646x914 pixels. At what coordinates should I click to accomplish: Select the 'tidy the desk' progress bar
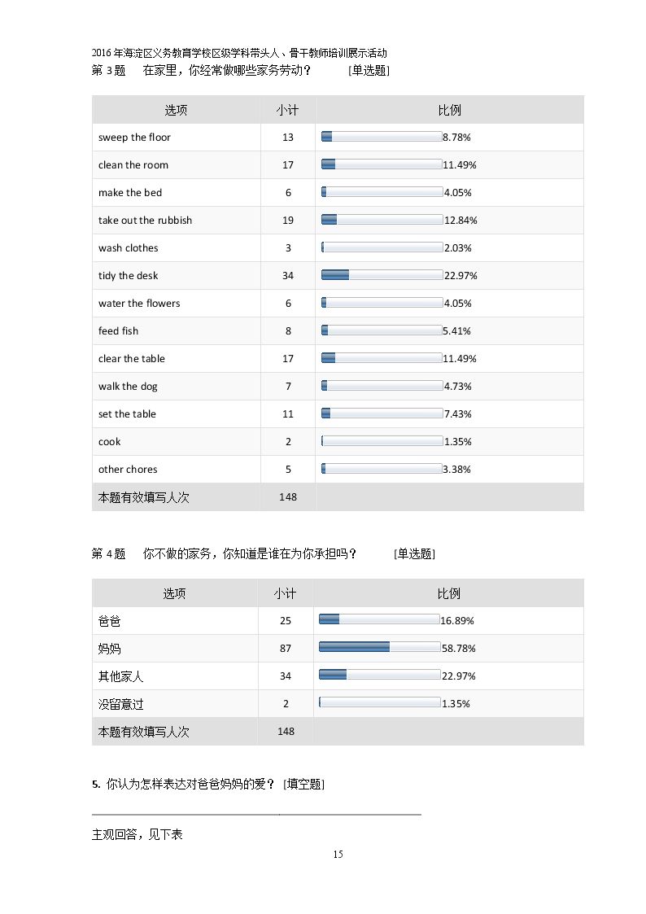click(382, 275)
